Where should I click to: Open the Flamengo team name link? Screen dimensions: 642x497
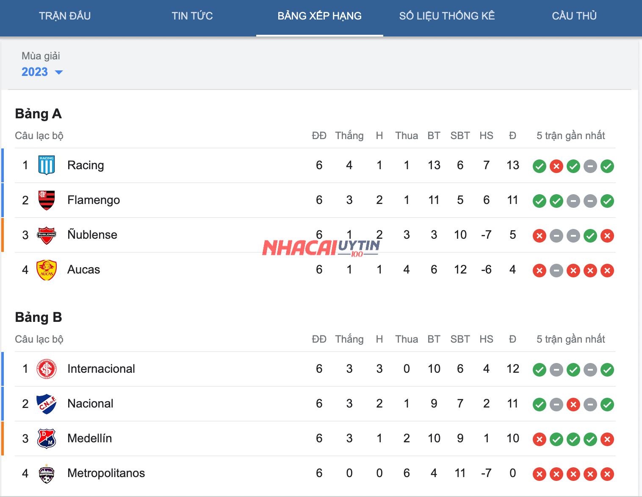94,200
